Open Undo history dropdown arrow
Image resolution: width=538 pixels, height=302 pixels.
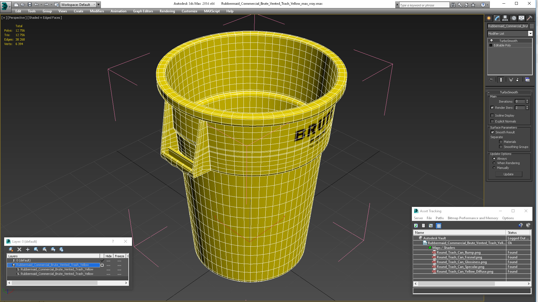pyautogui.click(x=41, y=4)
